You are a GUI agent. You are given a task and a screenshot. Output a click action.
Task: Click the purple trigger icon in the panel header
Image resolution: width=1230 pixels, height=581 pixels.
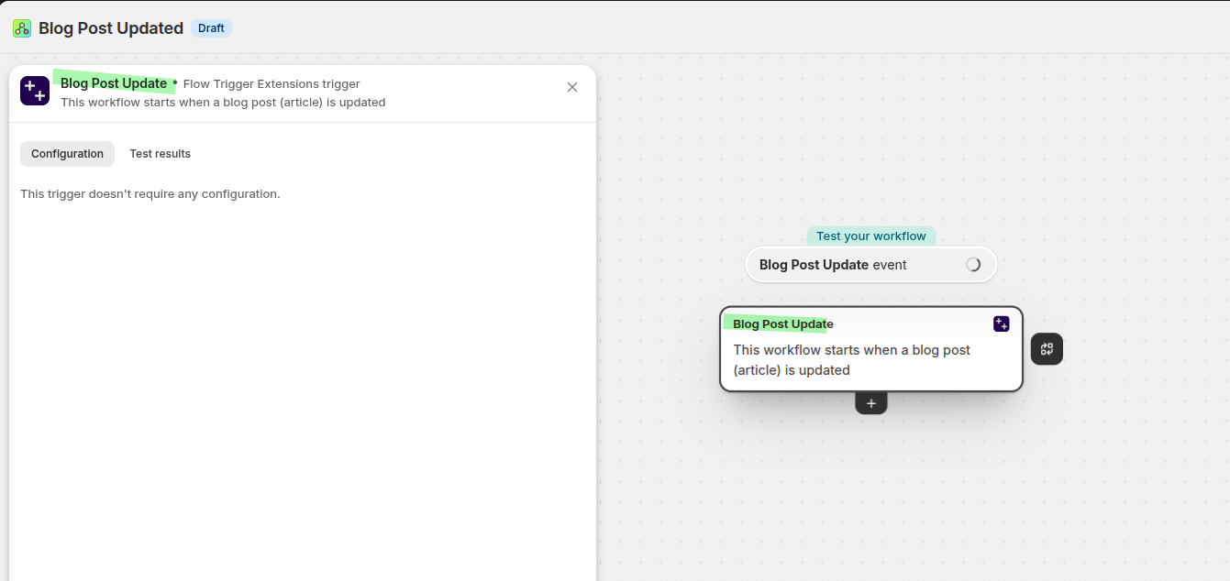click(x=35, y=91)
